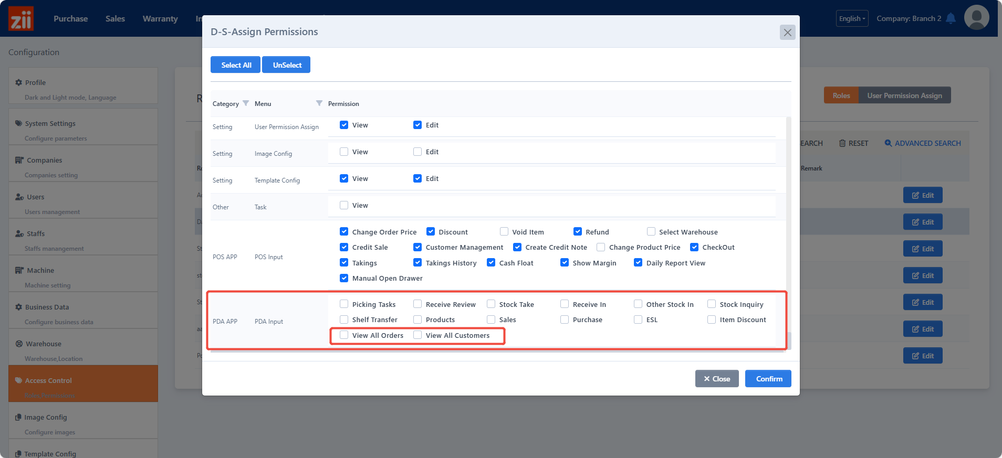Uncheck the Refund permission
The width and height of the screenshot is (1002, 458).
click(578, 232)
